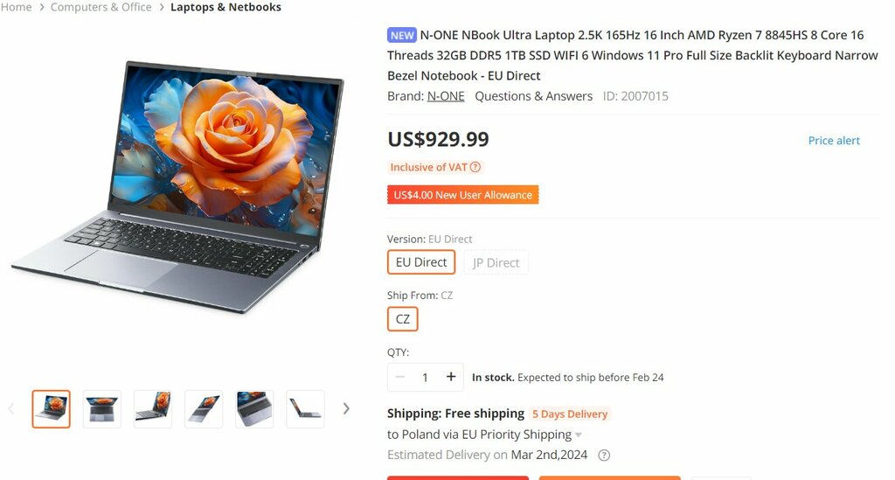
Task: Open Questions & Answers section
Action: tap(534, 96)
